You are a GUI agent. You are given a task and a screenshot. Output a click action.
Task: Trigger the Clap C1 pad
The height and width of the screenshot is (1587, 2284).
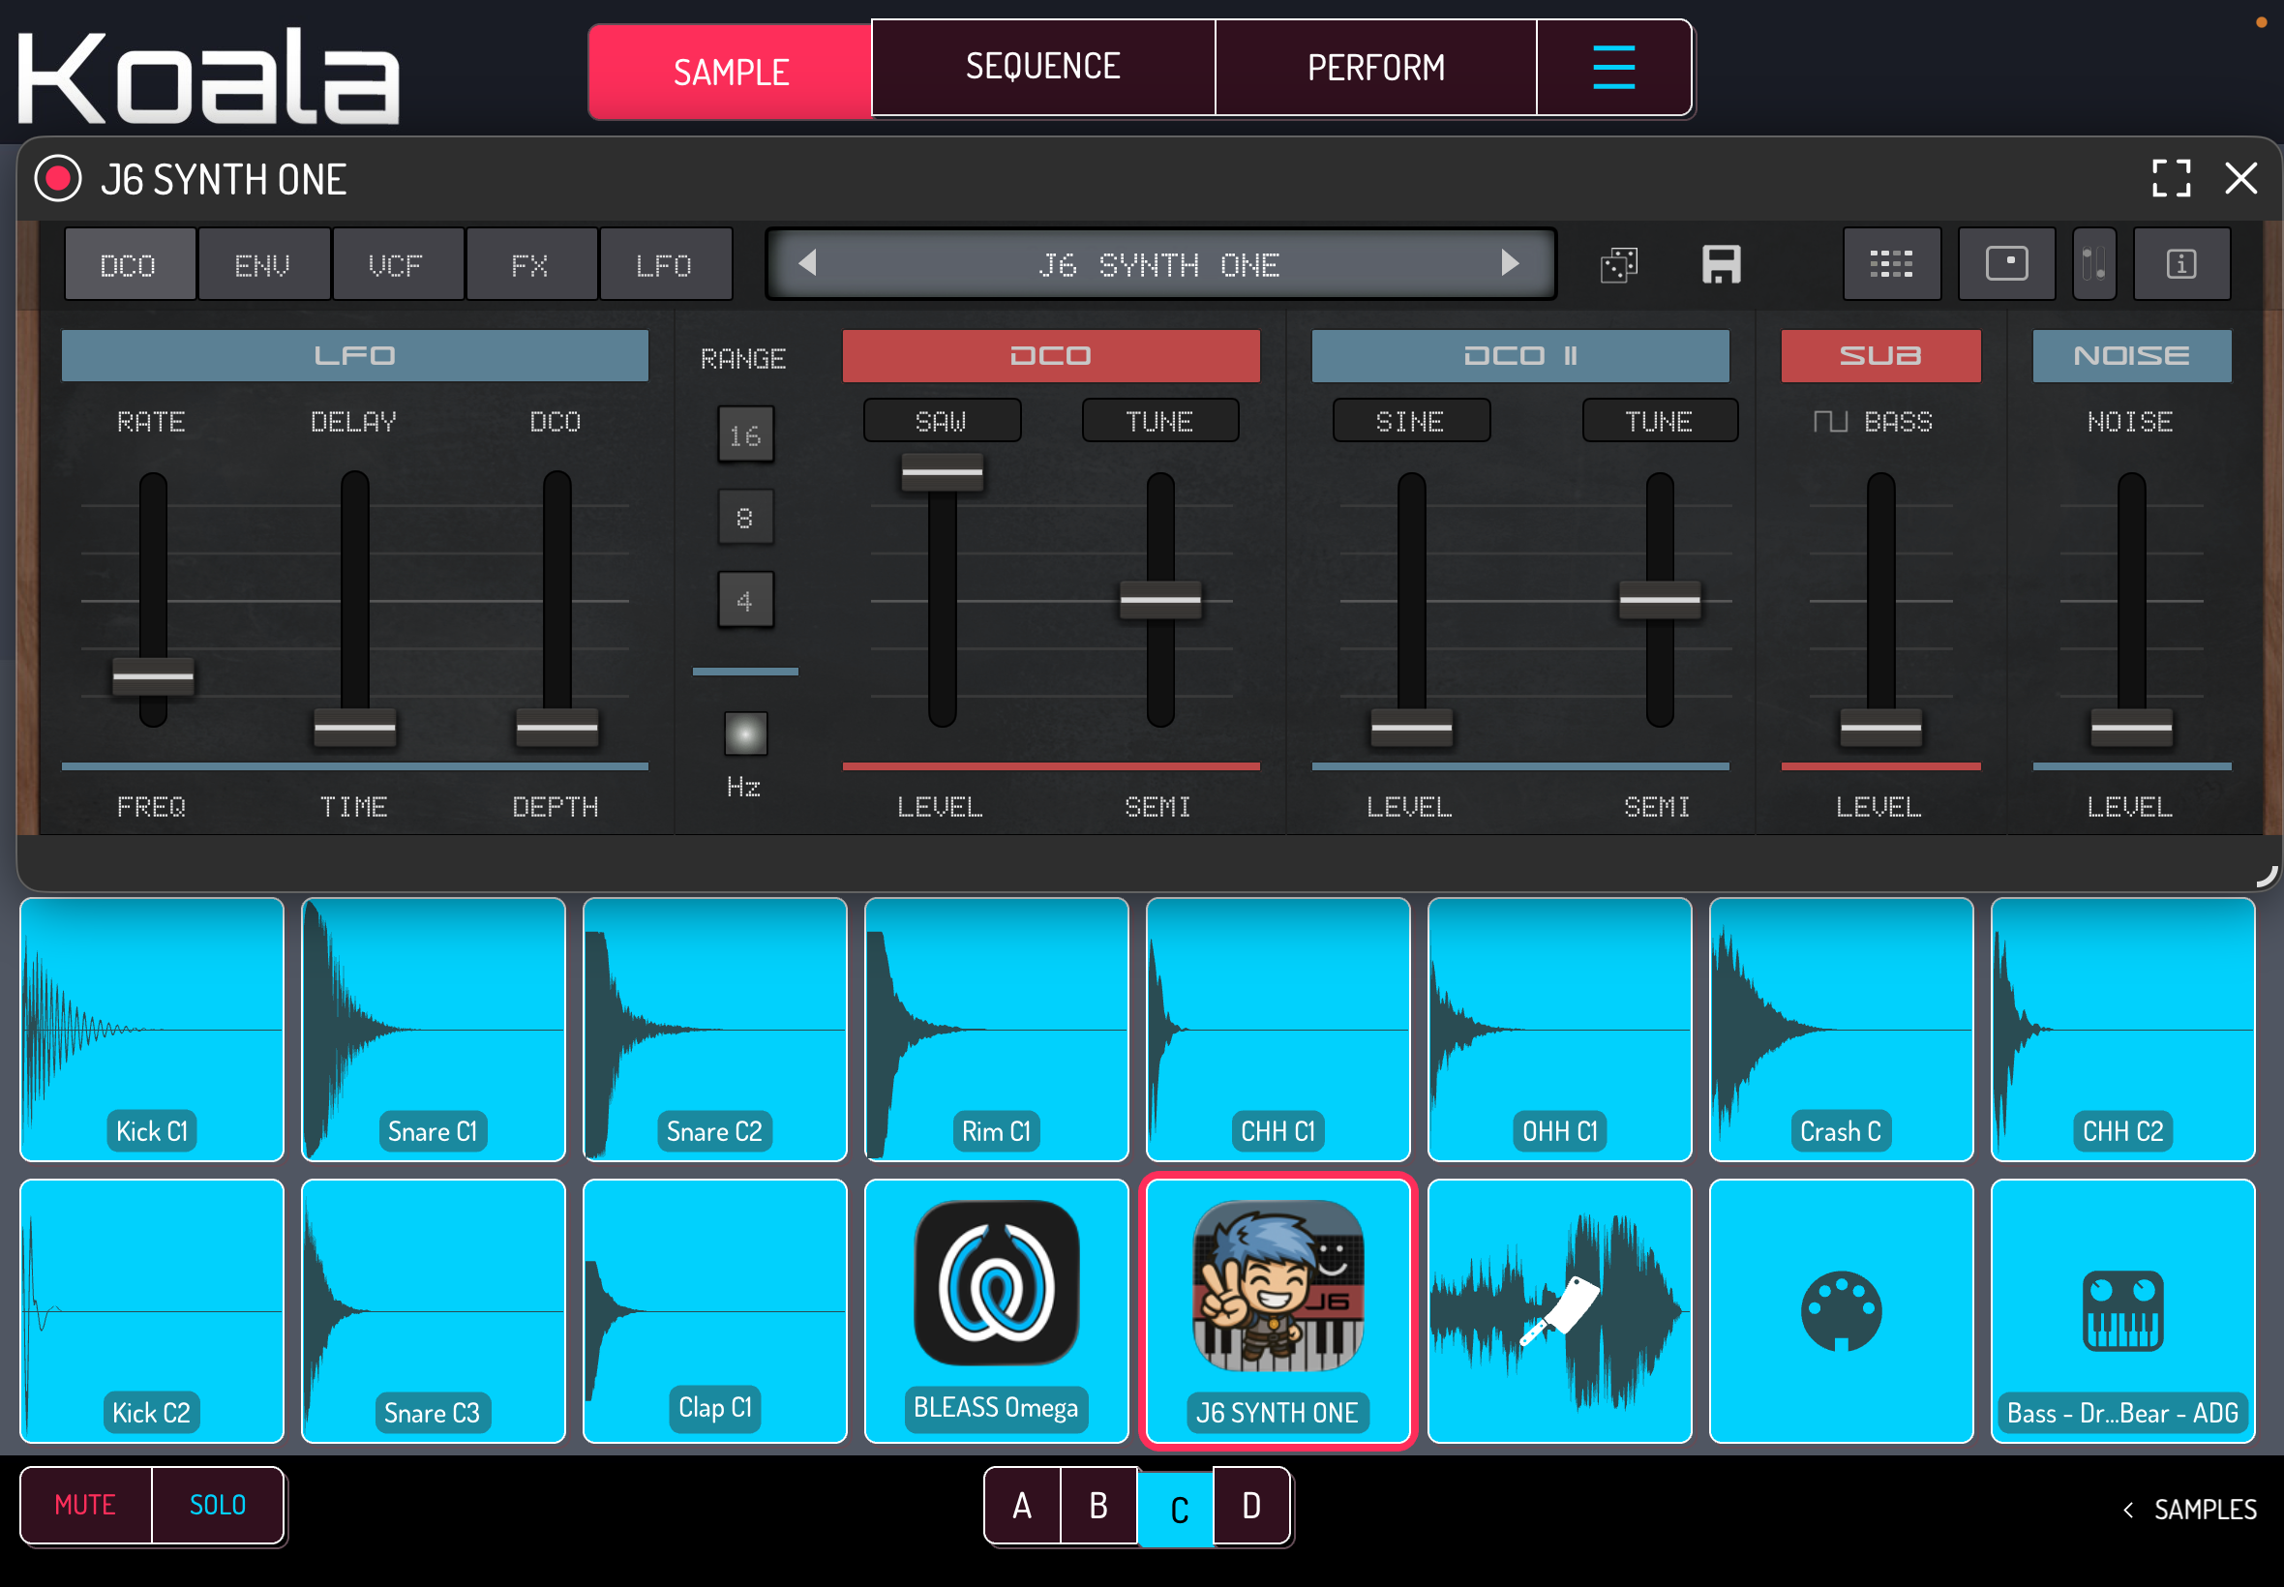pyautogui.click(x=714, y=1310)
